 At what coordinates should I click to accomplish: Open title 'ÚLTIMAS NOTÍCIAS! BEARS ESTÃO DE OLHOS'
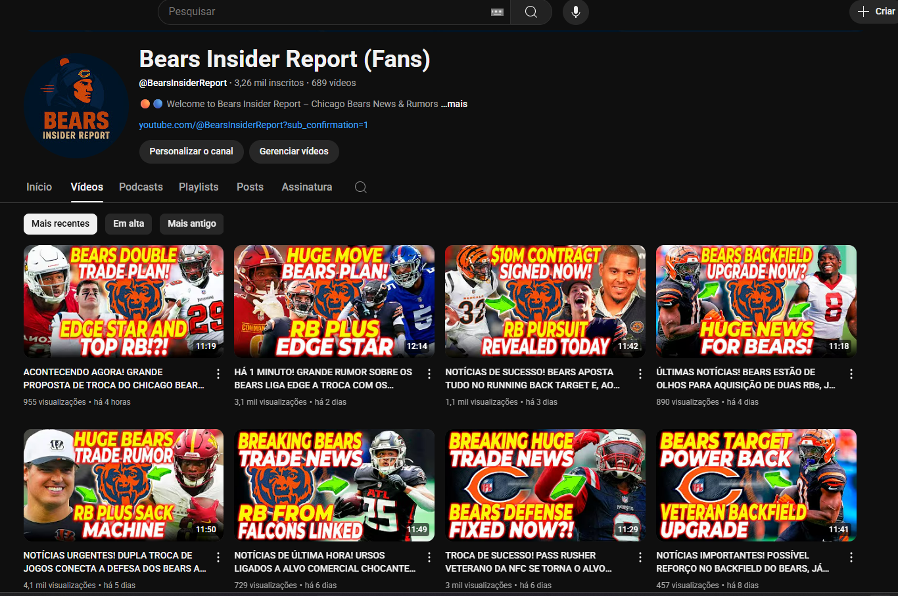coord(746,378)
